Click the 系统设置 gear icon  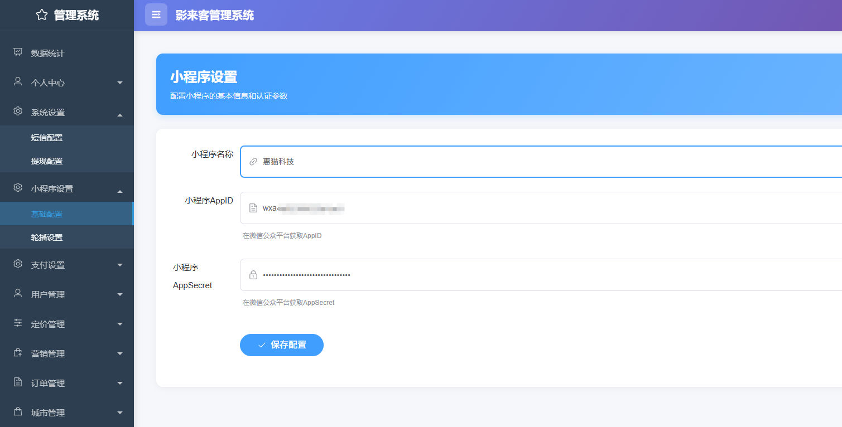18,111
